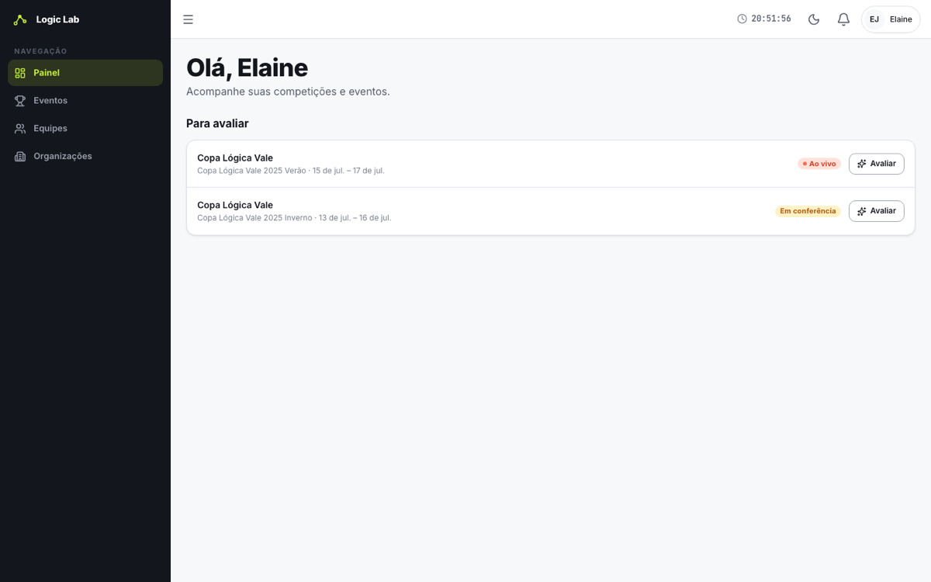Click the people icon next to Equipes
Screen dimensions: 931x582
click(20, 129)
